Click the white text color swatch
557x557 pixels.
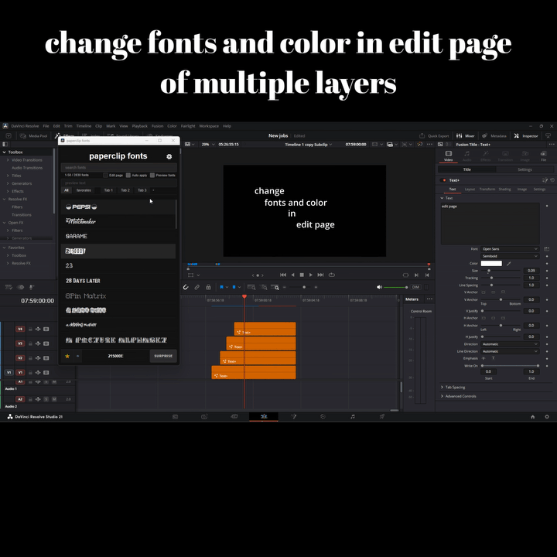[491, 264]
